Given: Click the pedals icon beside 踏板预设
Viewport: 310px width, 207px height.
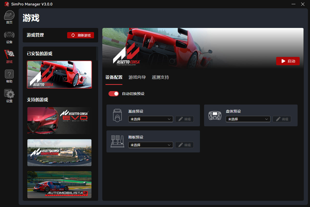Looking at the screenshot, I should [x=117, y=141].
